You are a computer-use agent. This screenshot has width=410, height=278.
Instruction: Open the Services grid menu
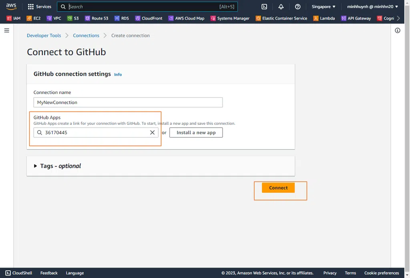[x=40, y=7]
